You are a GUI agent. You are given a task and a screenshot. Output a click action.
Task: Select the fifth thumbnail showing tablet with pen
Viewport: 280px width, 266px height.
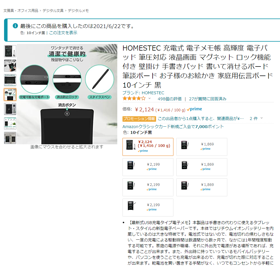[10, 109]
